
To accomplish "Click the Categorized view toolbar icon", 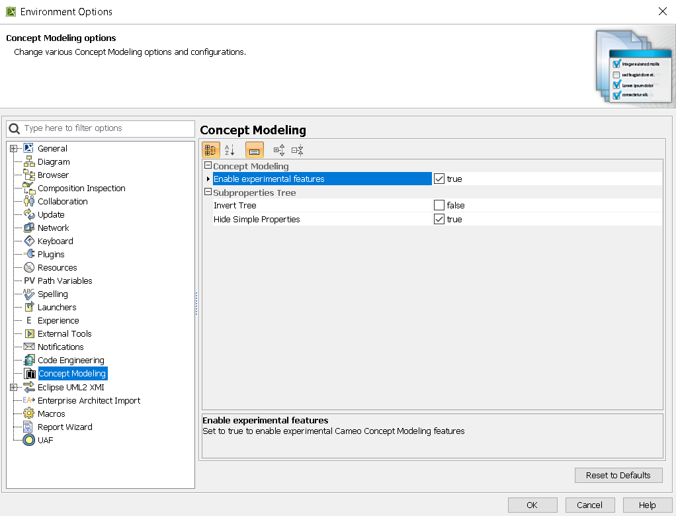I will click(x=210, y=150).
